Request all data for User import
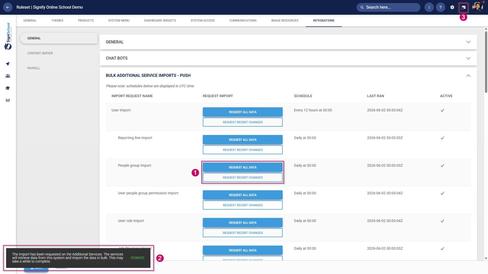488x274 pixels. coord(243,112)
